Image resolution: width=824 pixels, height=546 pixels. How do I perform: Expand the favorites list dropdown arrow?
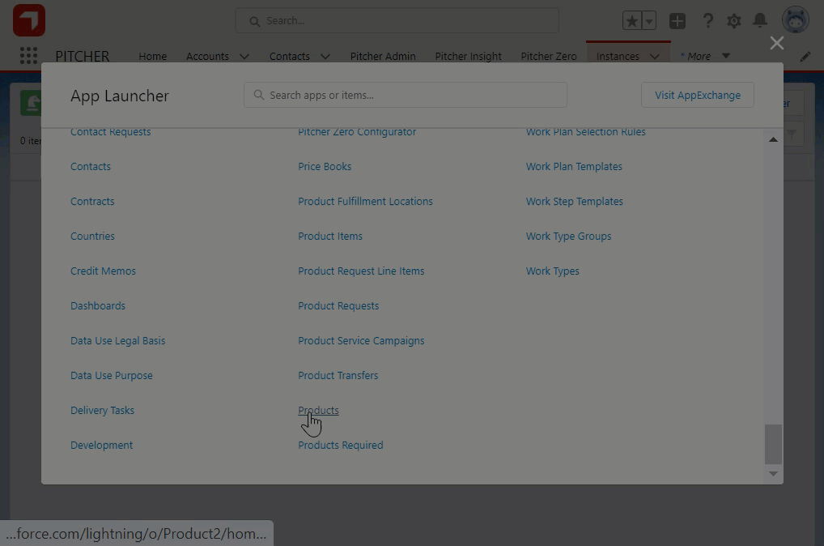point(649,21)
